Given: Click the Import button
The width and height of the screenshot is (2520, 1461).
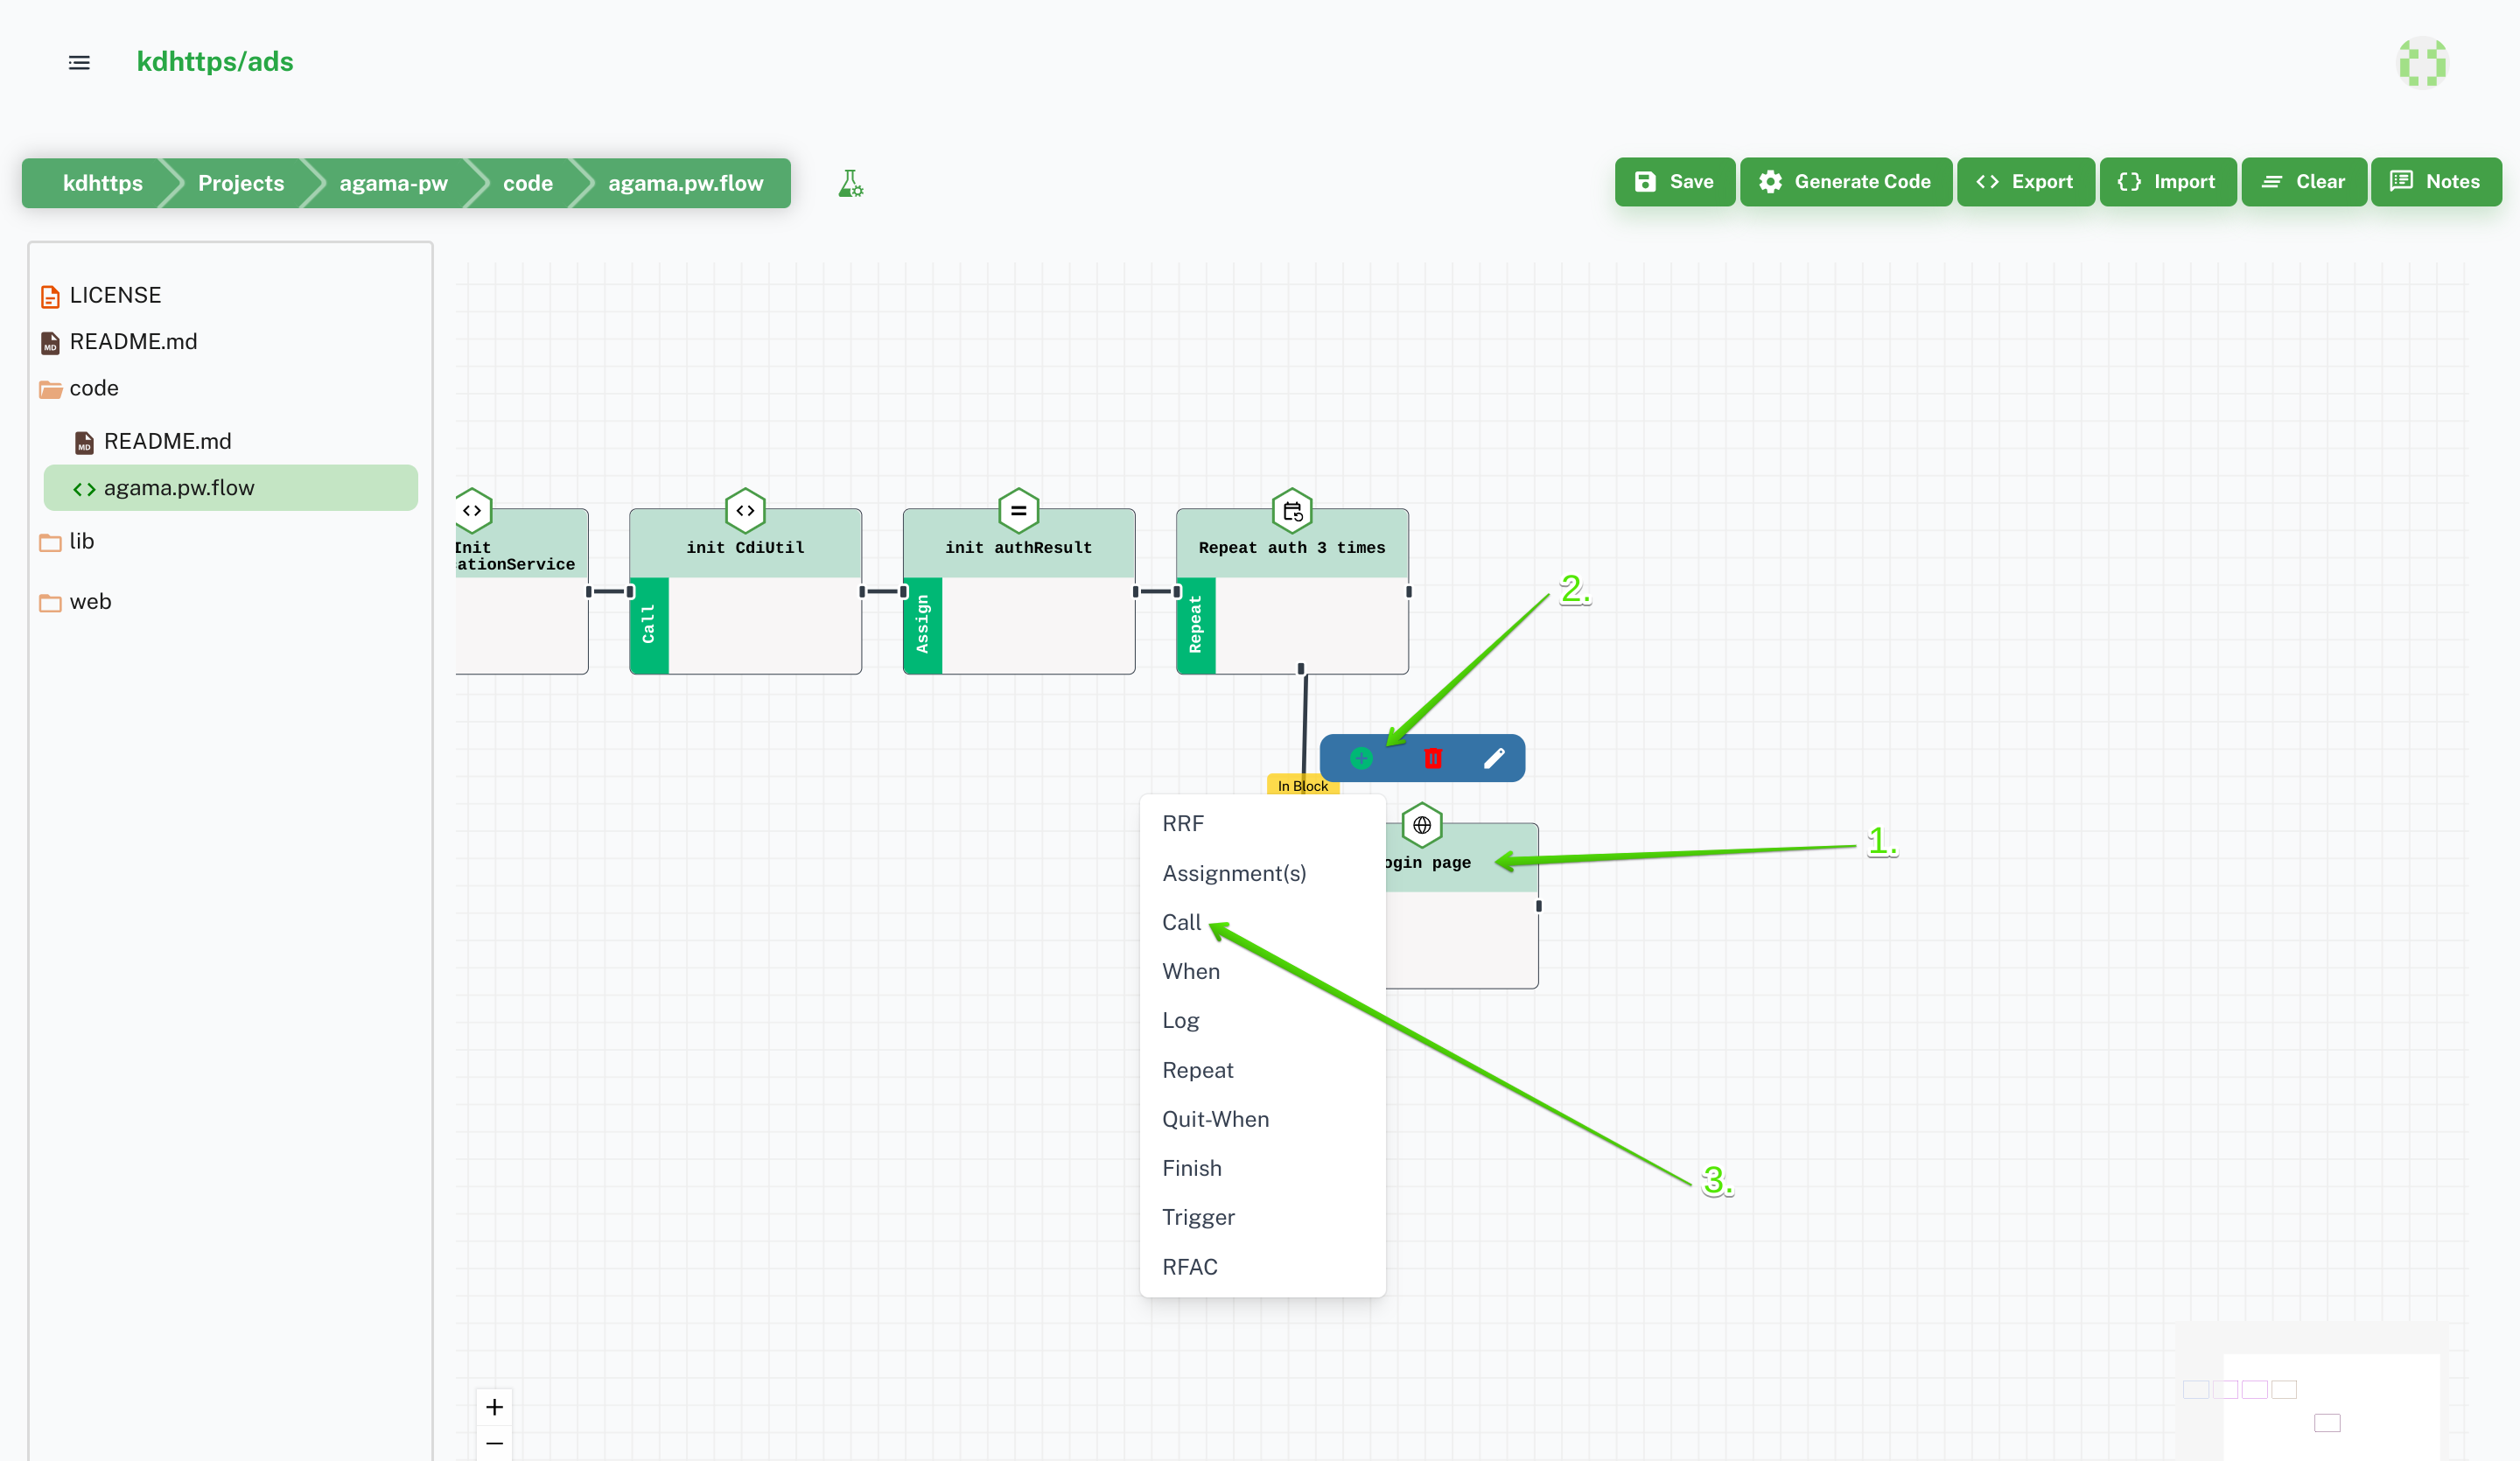Looking at the screenshot, I should click(2167, 182).
